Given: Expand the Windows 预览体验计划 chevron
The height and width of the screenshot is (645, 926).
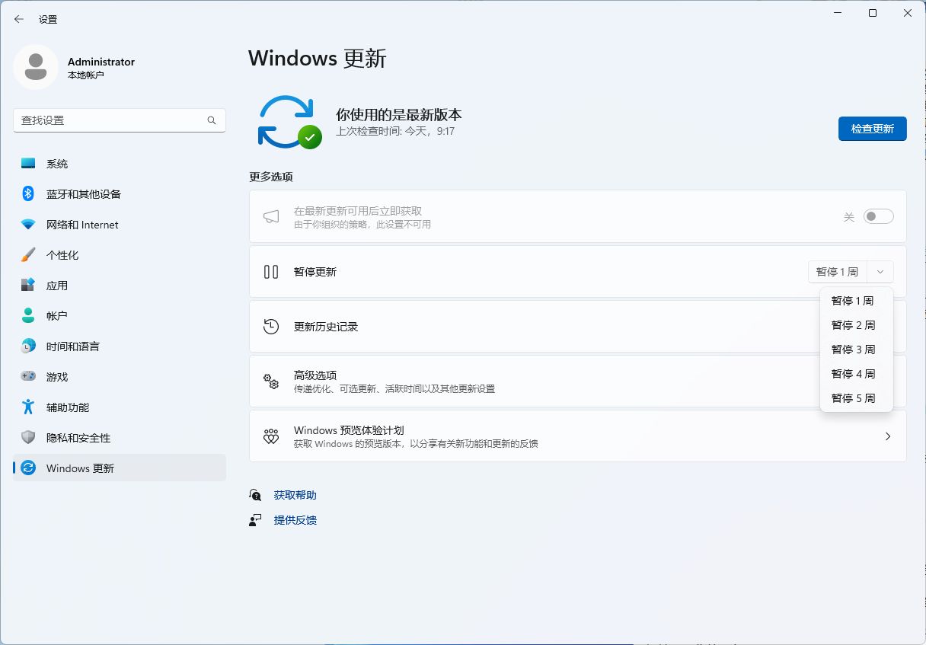Looking at the screenshot, I should [x=888, y=436].
